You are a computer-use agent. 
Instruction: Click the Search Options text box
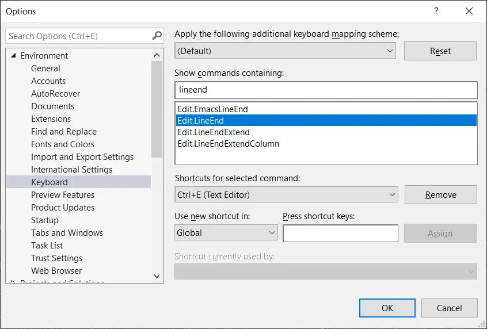click(78, 36)
